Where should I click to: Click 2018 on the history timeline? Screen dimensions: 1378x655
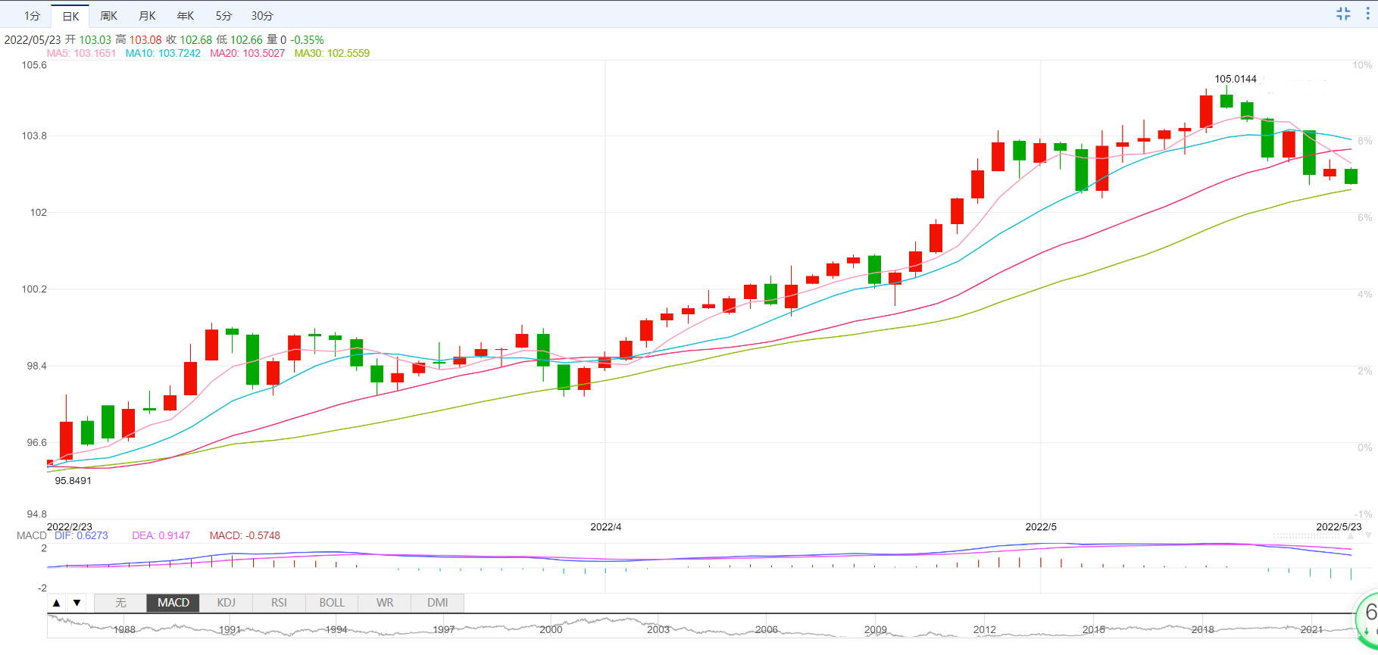tap(1202, 629)
